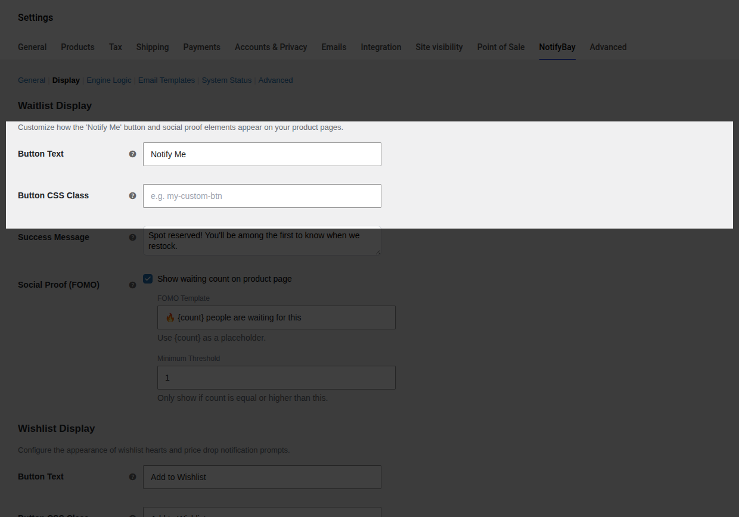Select the NotifyBay tab
Screen dimensions: 739x517
(557, 47)
